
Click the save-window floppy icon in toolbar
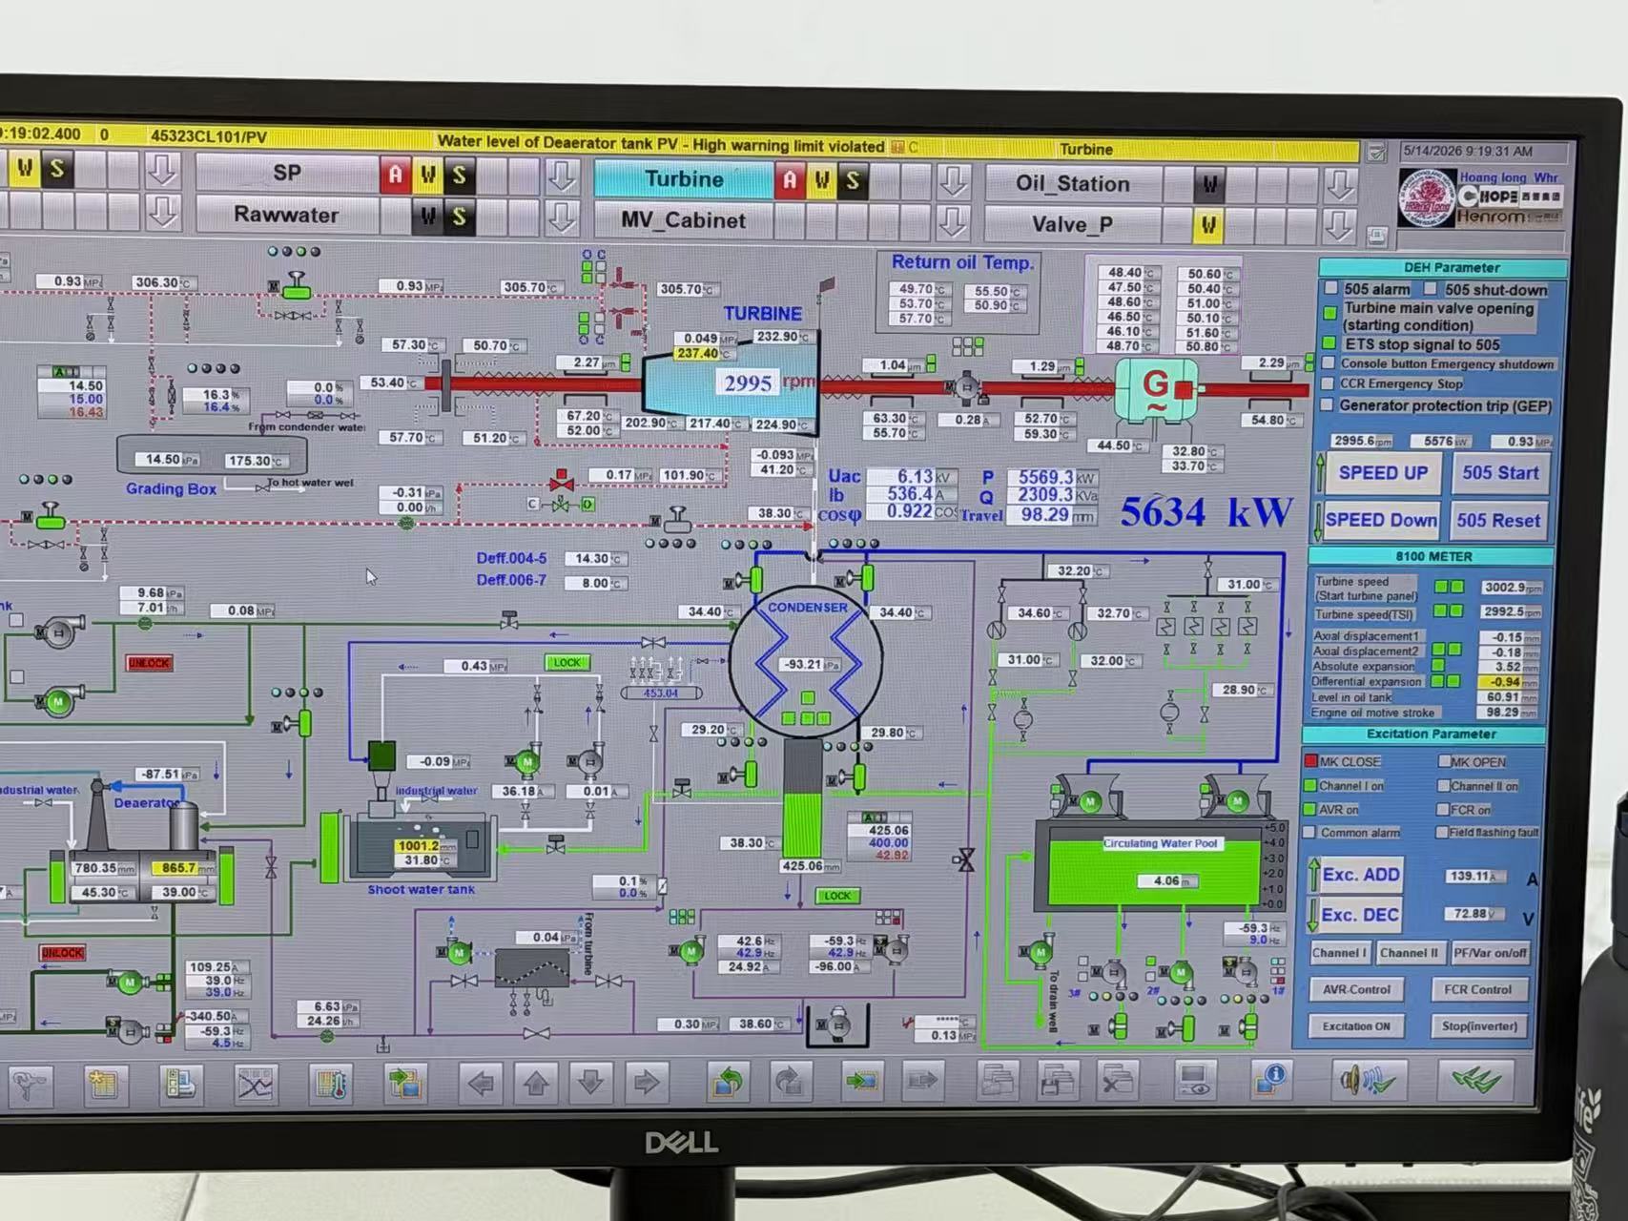(x=1058, y=1082)
